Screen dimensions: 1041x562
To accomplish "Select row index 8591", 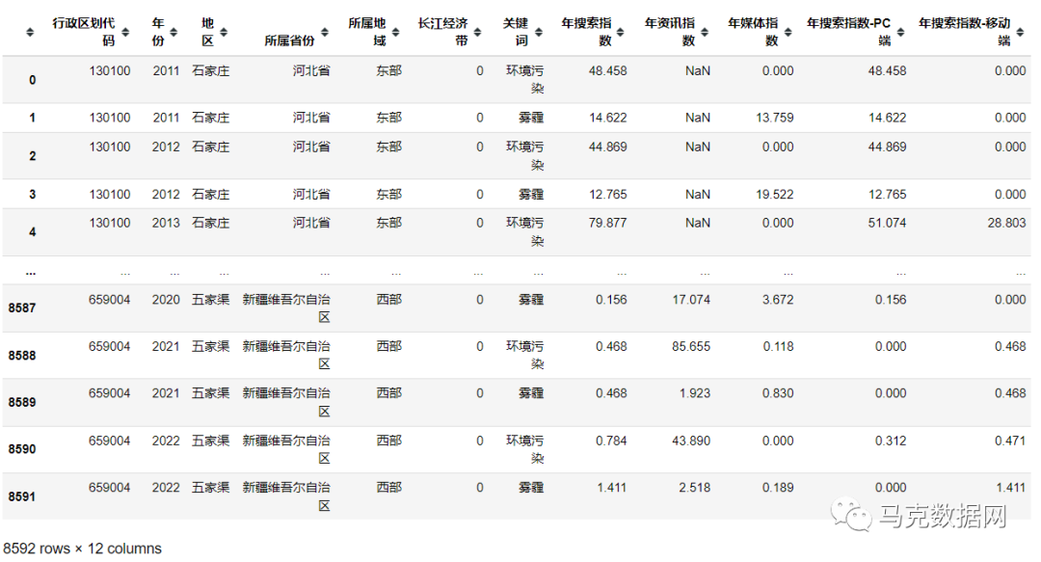I will [22, 496].
